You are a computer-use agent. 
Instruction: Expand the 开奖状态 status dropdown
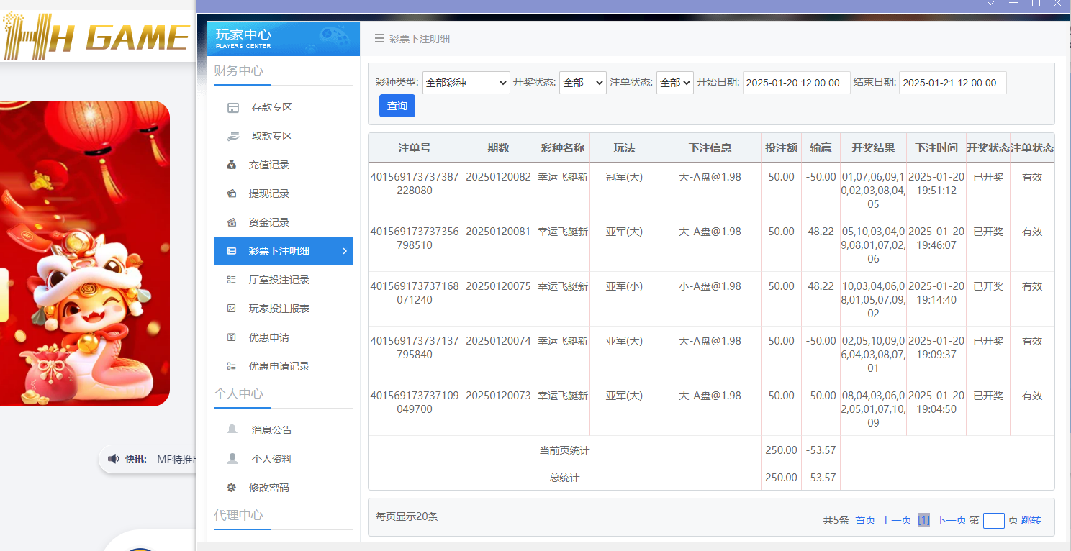coord(582,82)
